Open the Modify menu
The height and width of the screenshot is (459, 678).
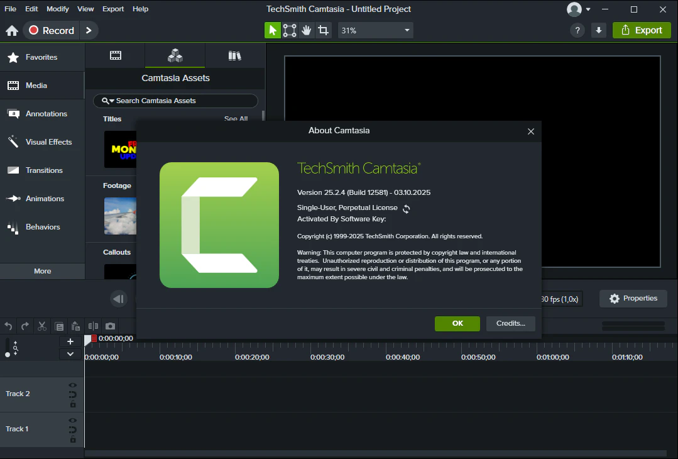pos(58,9)
